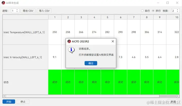Screen dimensions: 182x106
Task: Click 成功 status cell in column 5
Action: pyautogui.click(x=107, y=82)
